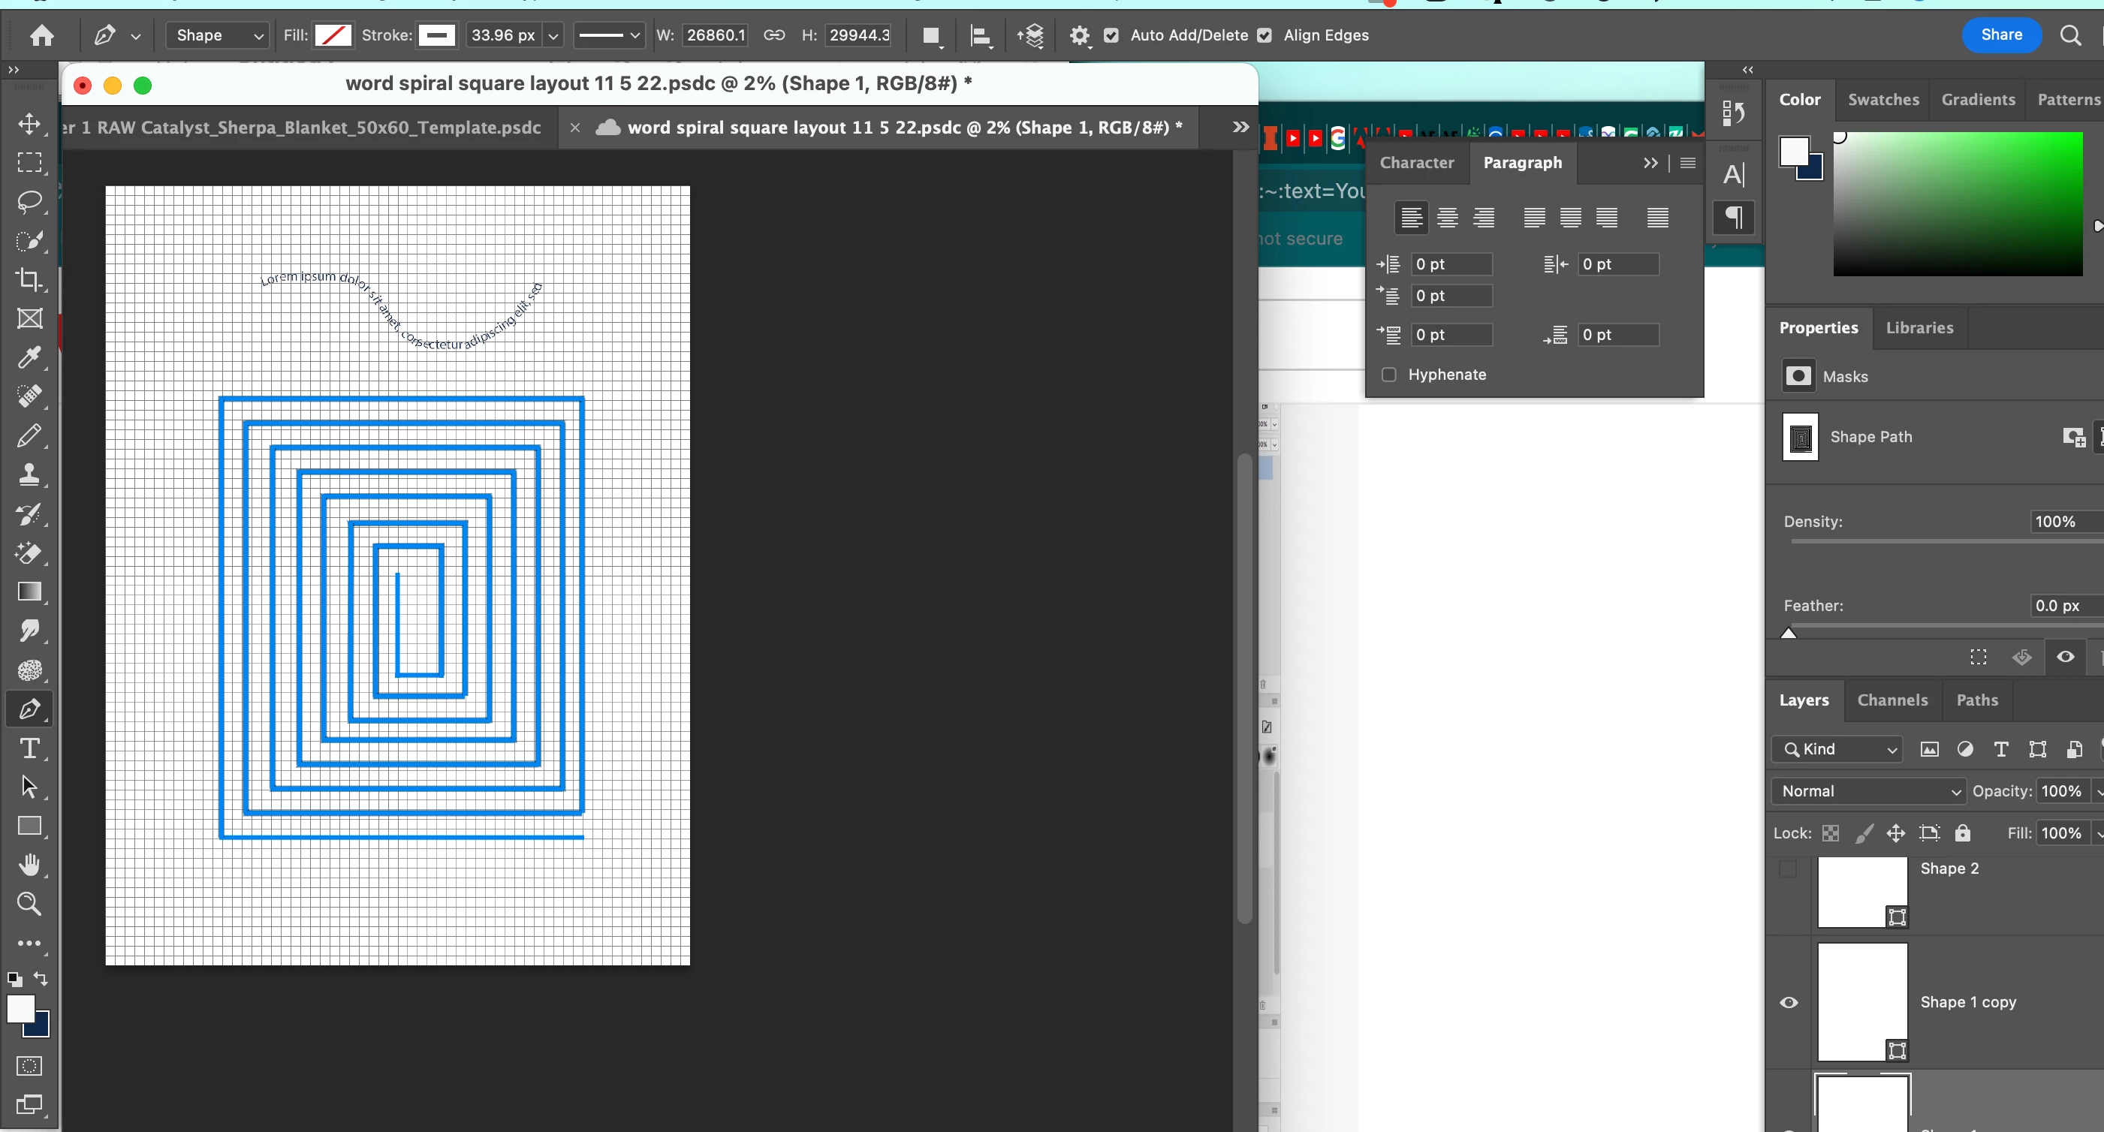Activate the Hand tool

29,864
